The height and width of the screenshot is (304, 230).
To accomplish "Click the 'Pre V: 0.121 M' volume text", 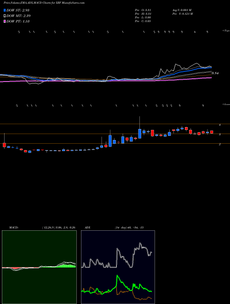I will click(182, 14).
